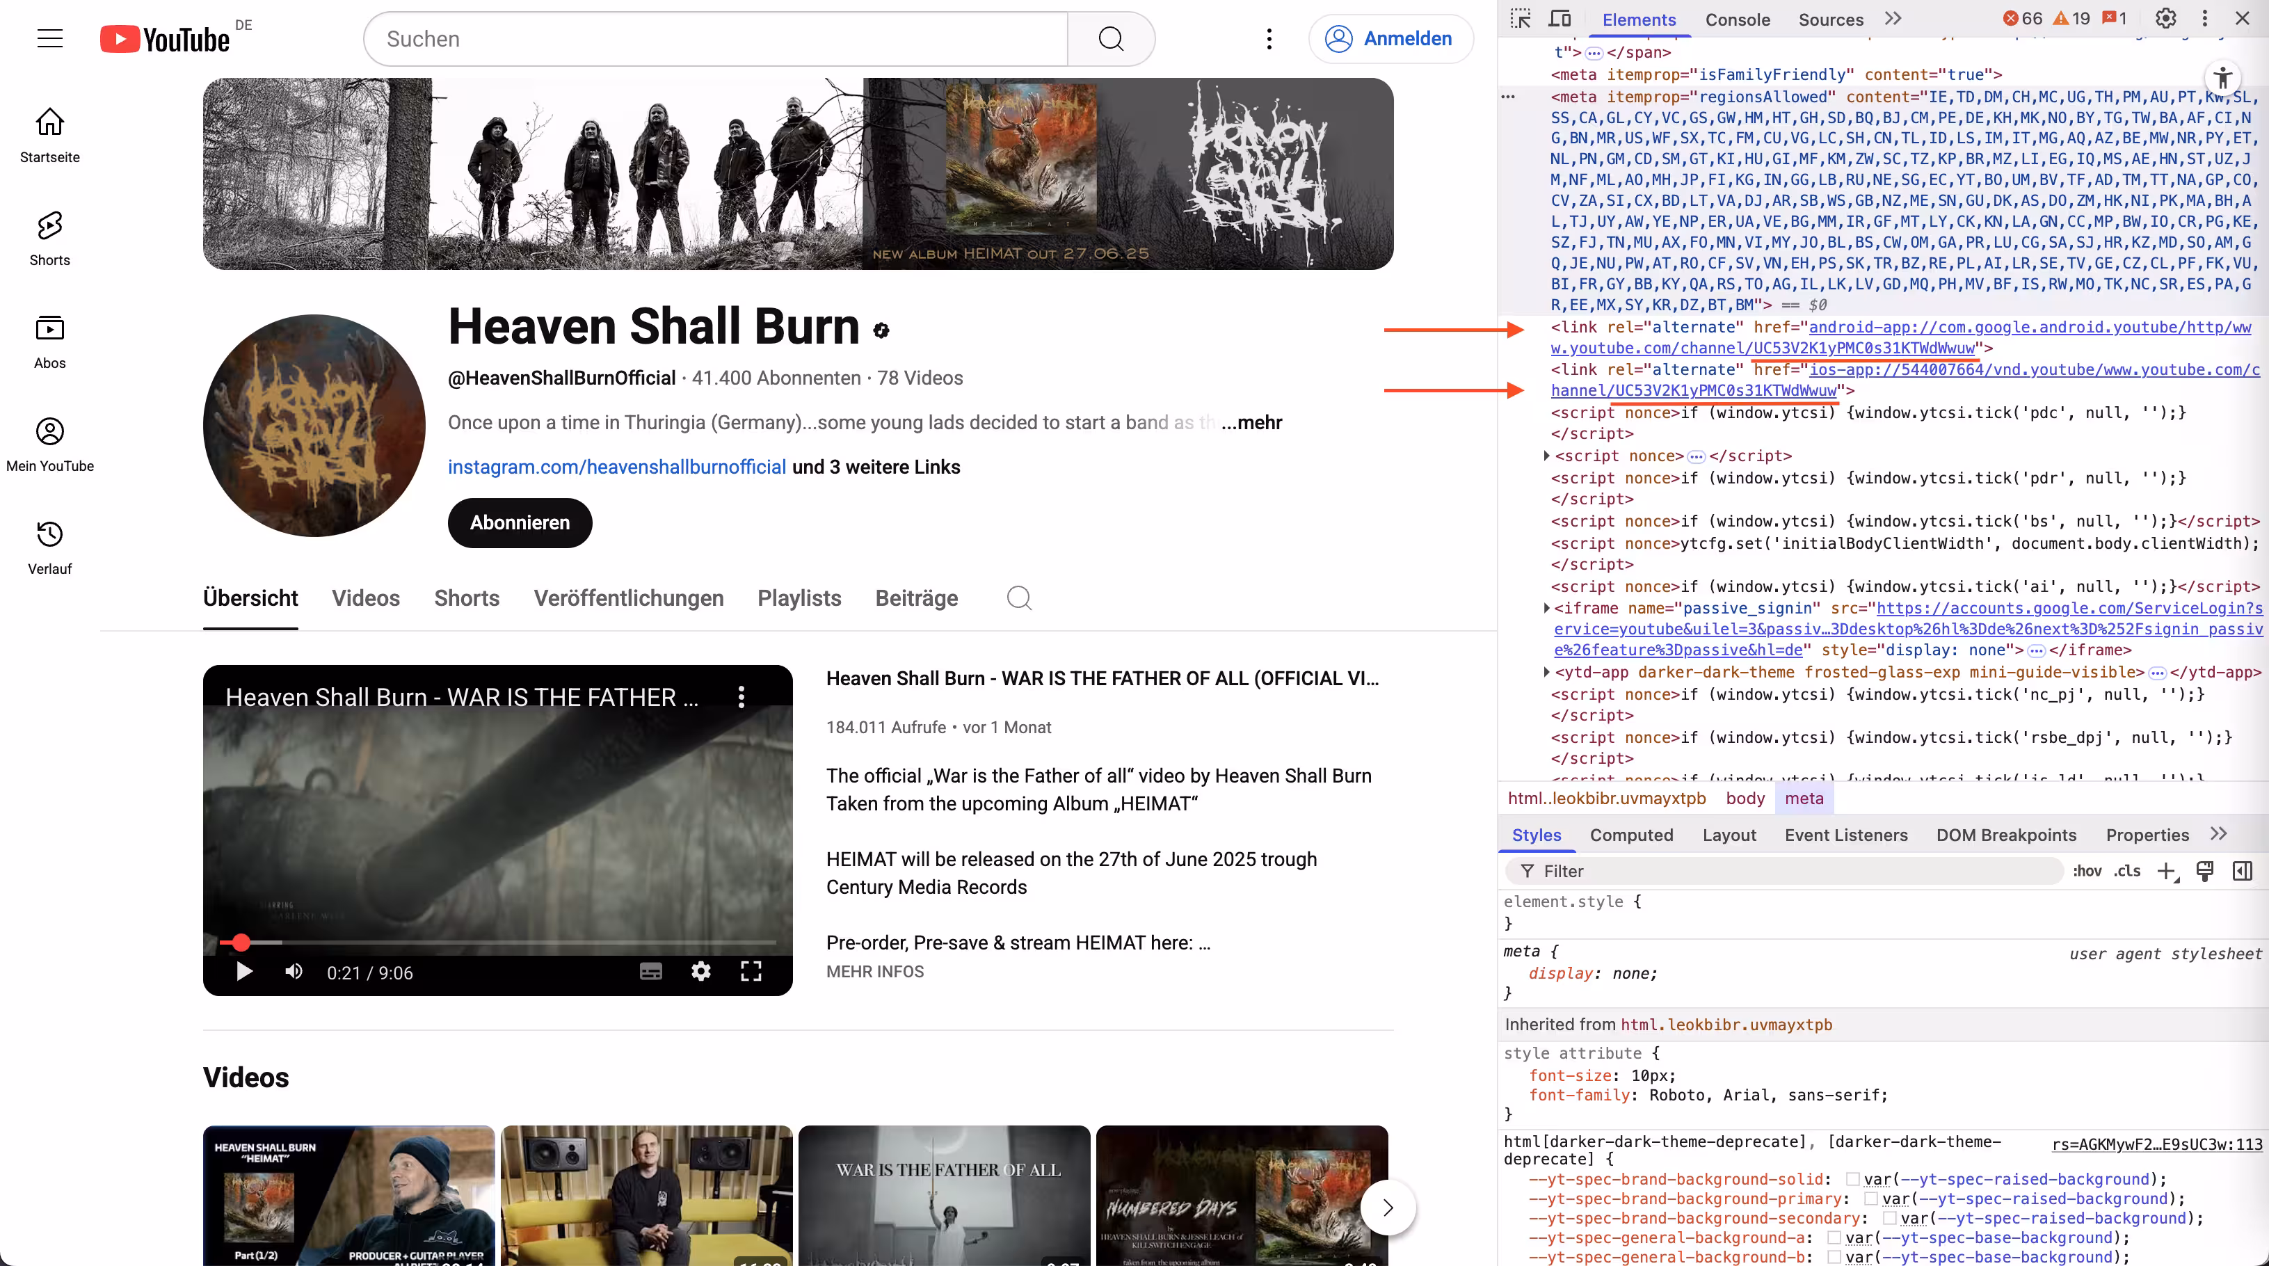This screenshot has width=2269, height=1266.
Task: Click the video progress bar
Action: coord(497,943)
